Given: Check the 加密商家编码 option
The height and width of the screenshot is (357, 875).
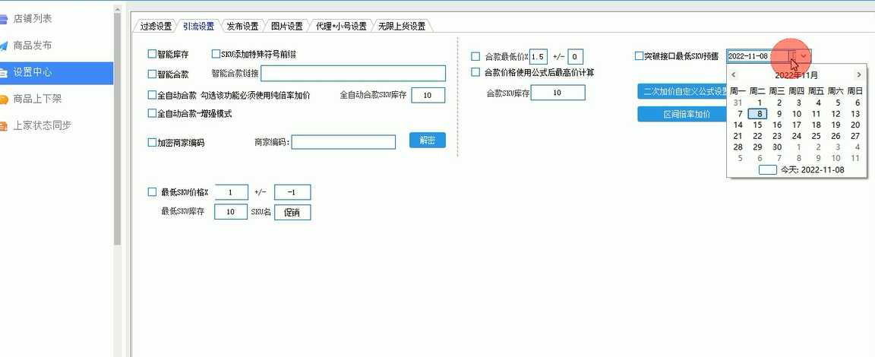Looking at the screenshot, I should point(152,143).
